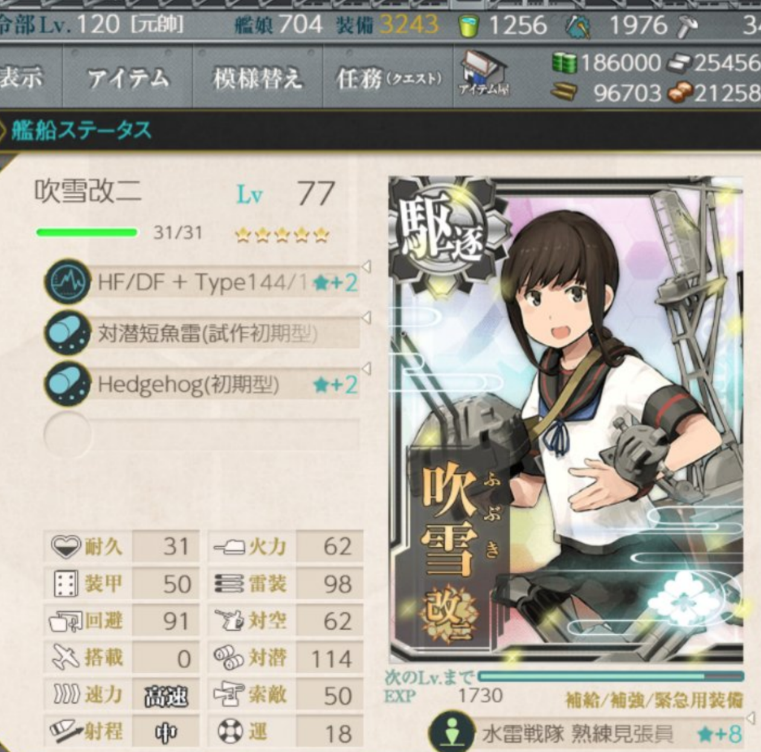Expand arrow beside Hedgehog equipment slot

[x=366, y=368]
